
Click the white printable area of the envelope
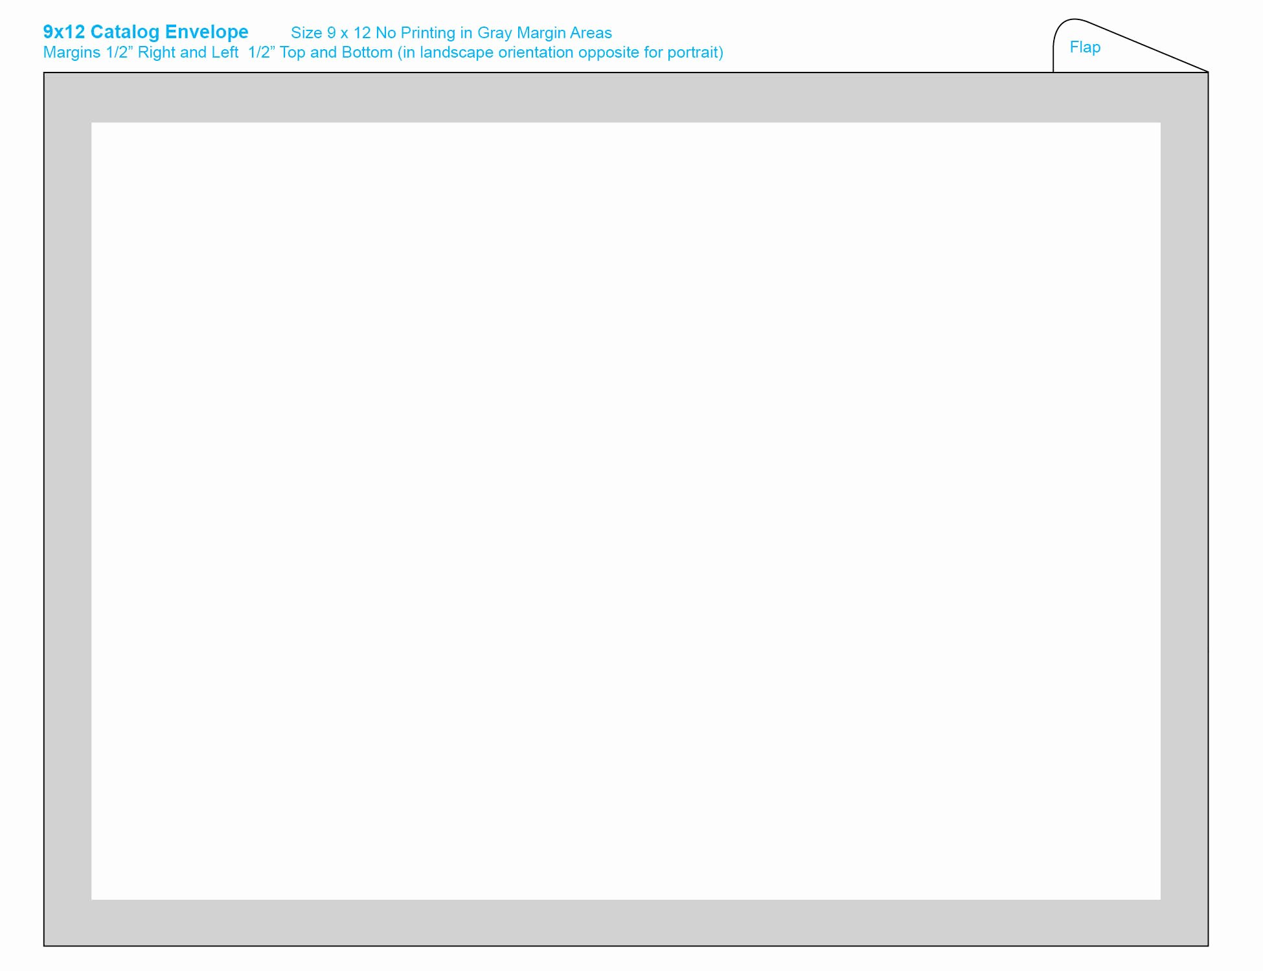coord(626,511)
